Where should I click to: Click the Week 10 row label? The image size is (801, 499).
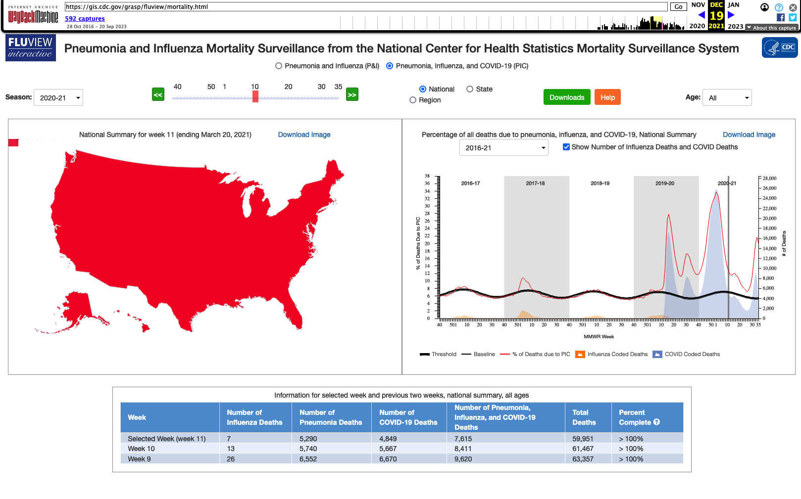tap(141, 449)
